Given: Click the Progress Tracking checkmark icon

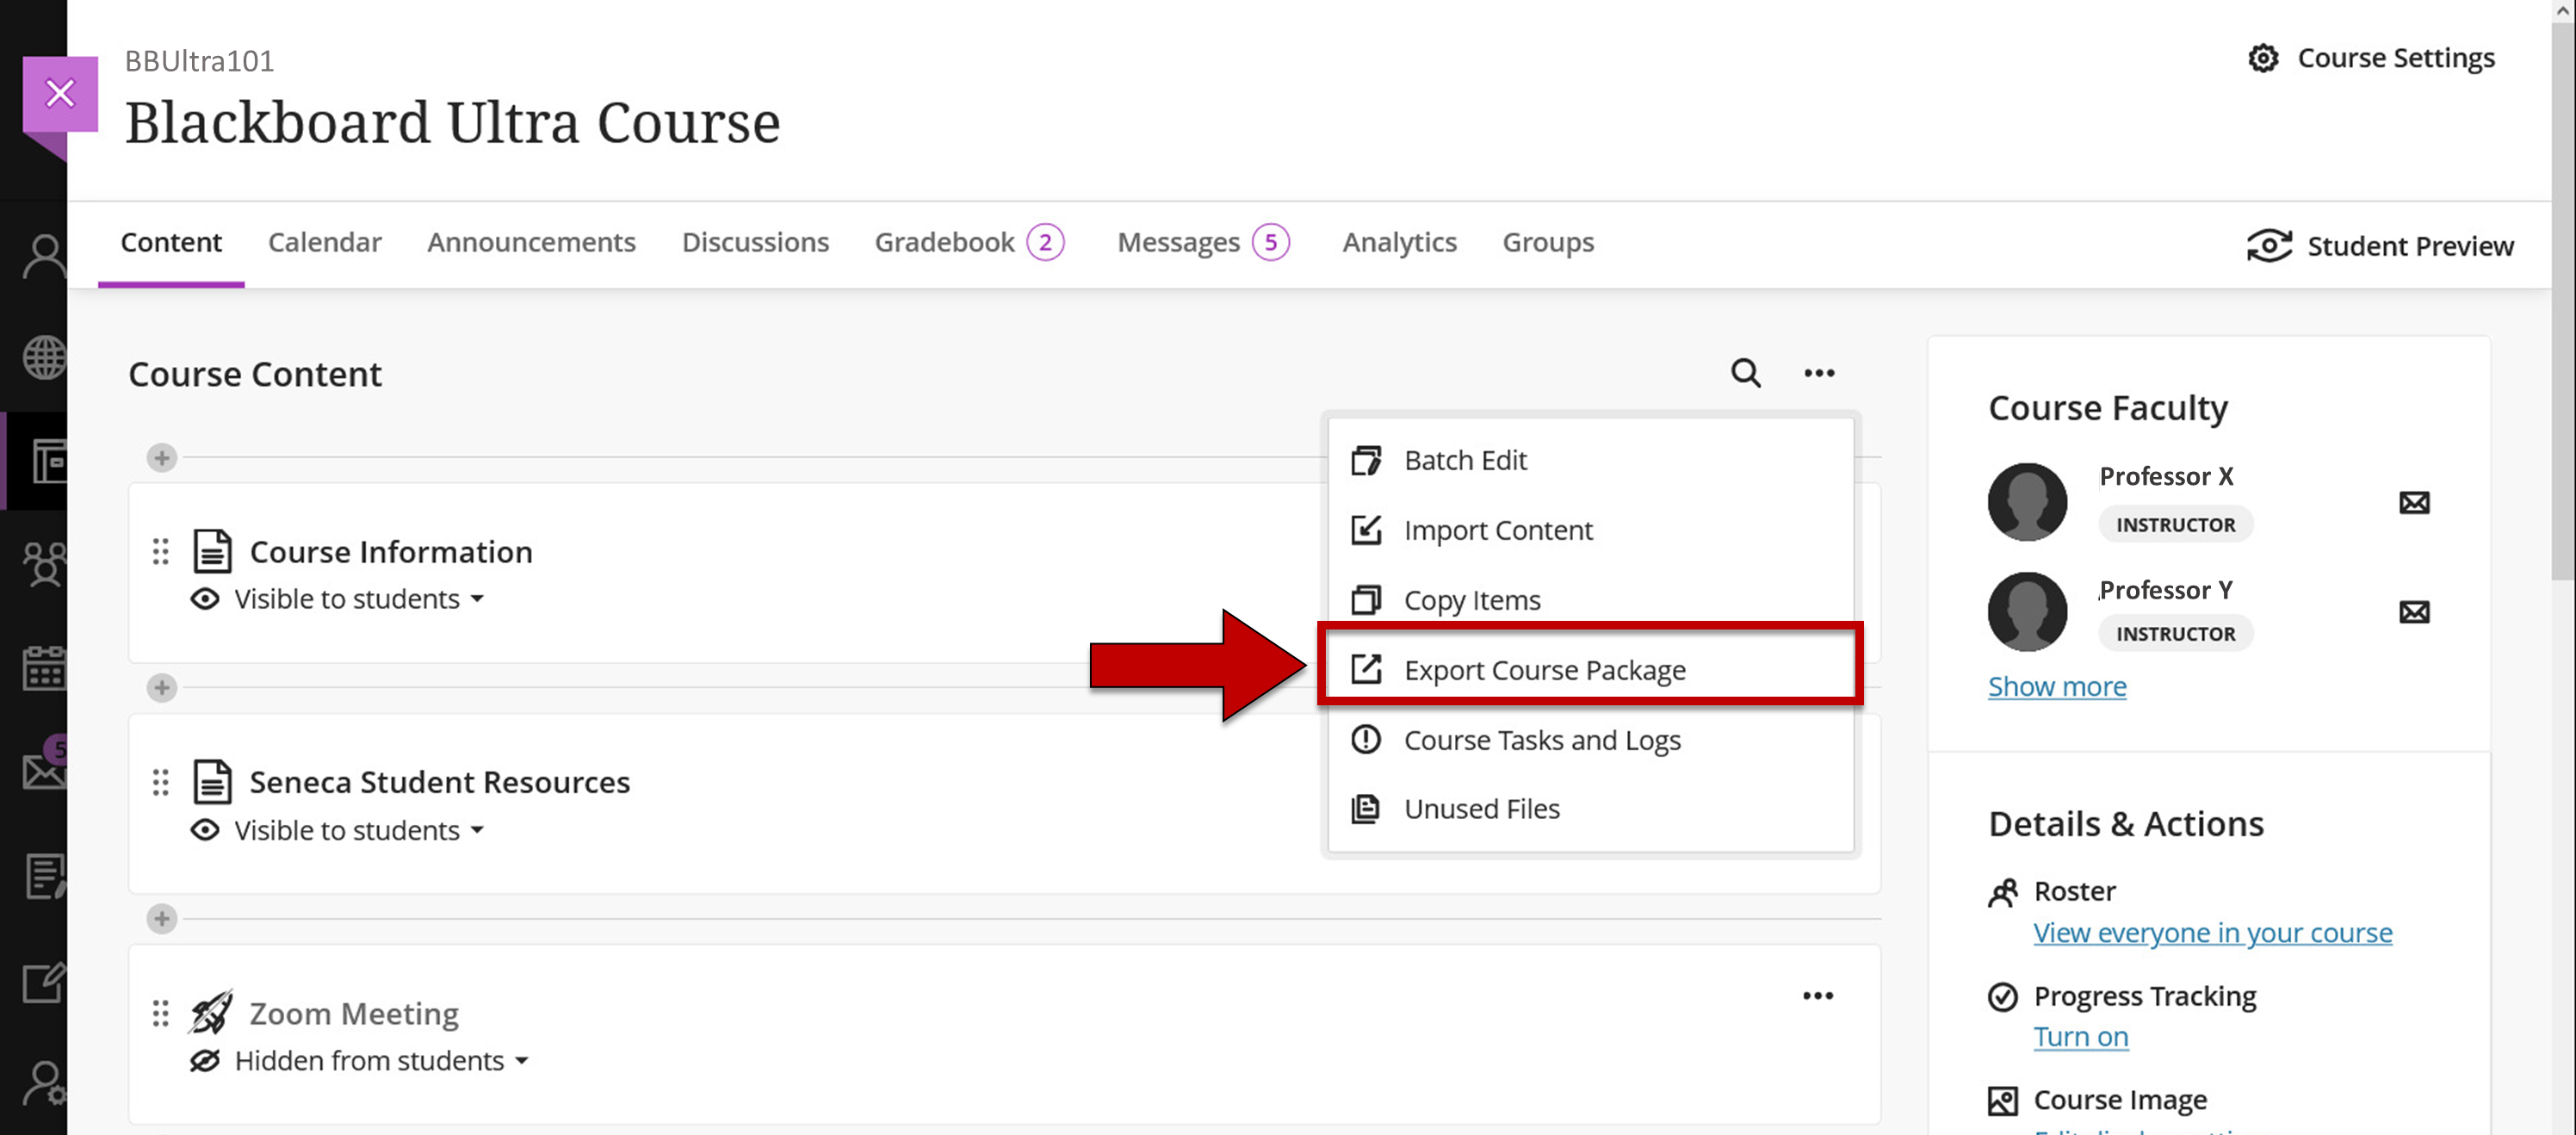Looking at the screenshot, I should pos(2003,997).
